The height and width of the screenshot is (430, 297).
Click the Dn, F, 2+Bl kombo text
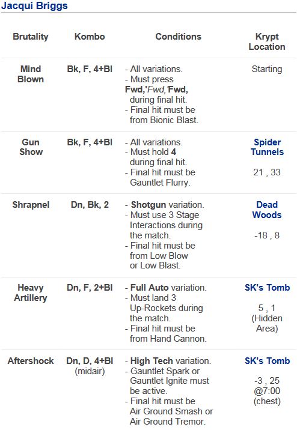(x=90, y=288)
